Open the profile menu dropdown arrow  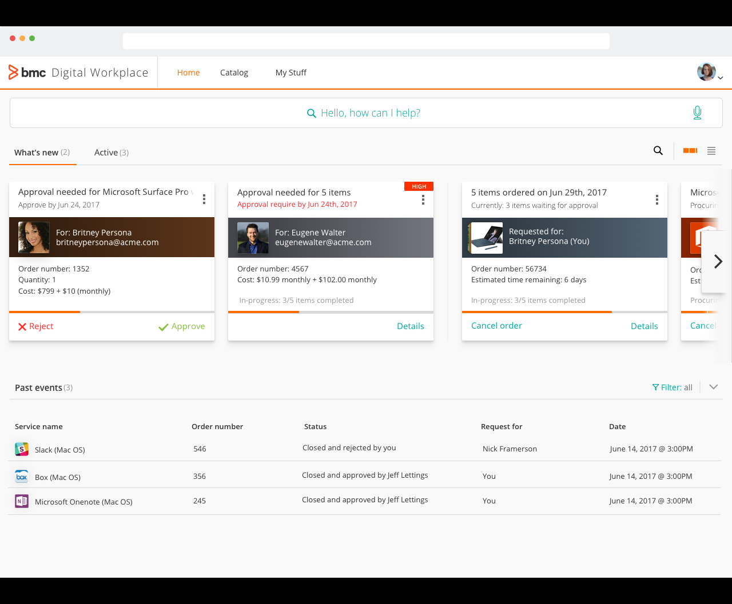pyautogui.click(x=721, y=78)
